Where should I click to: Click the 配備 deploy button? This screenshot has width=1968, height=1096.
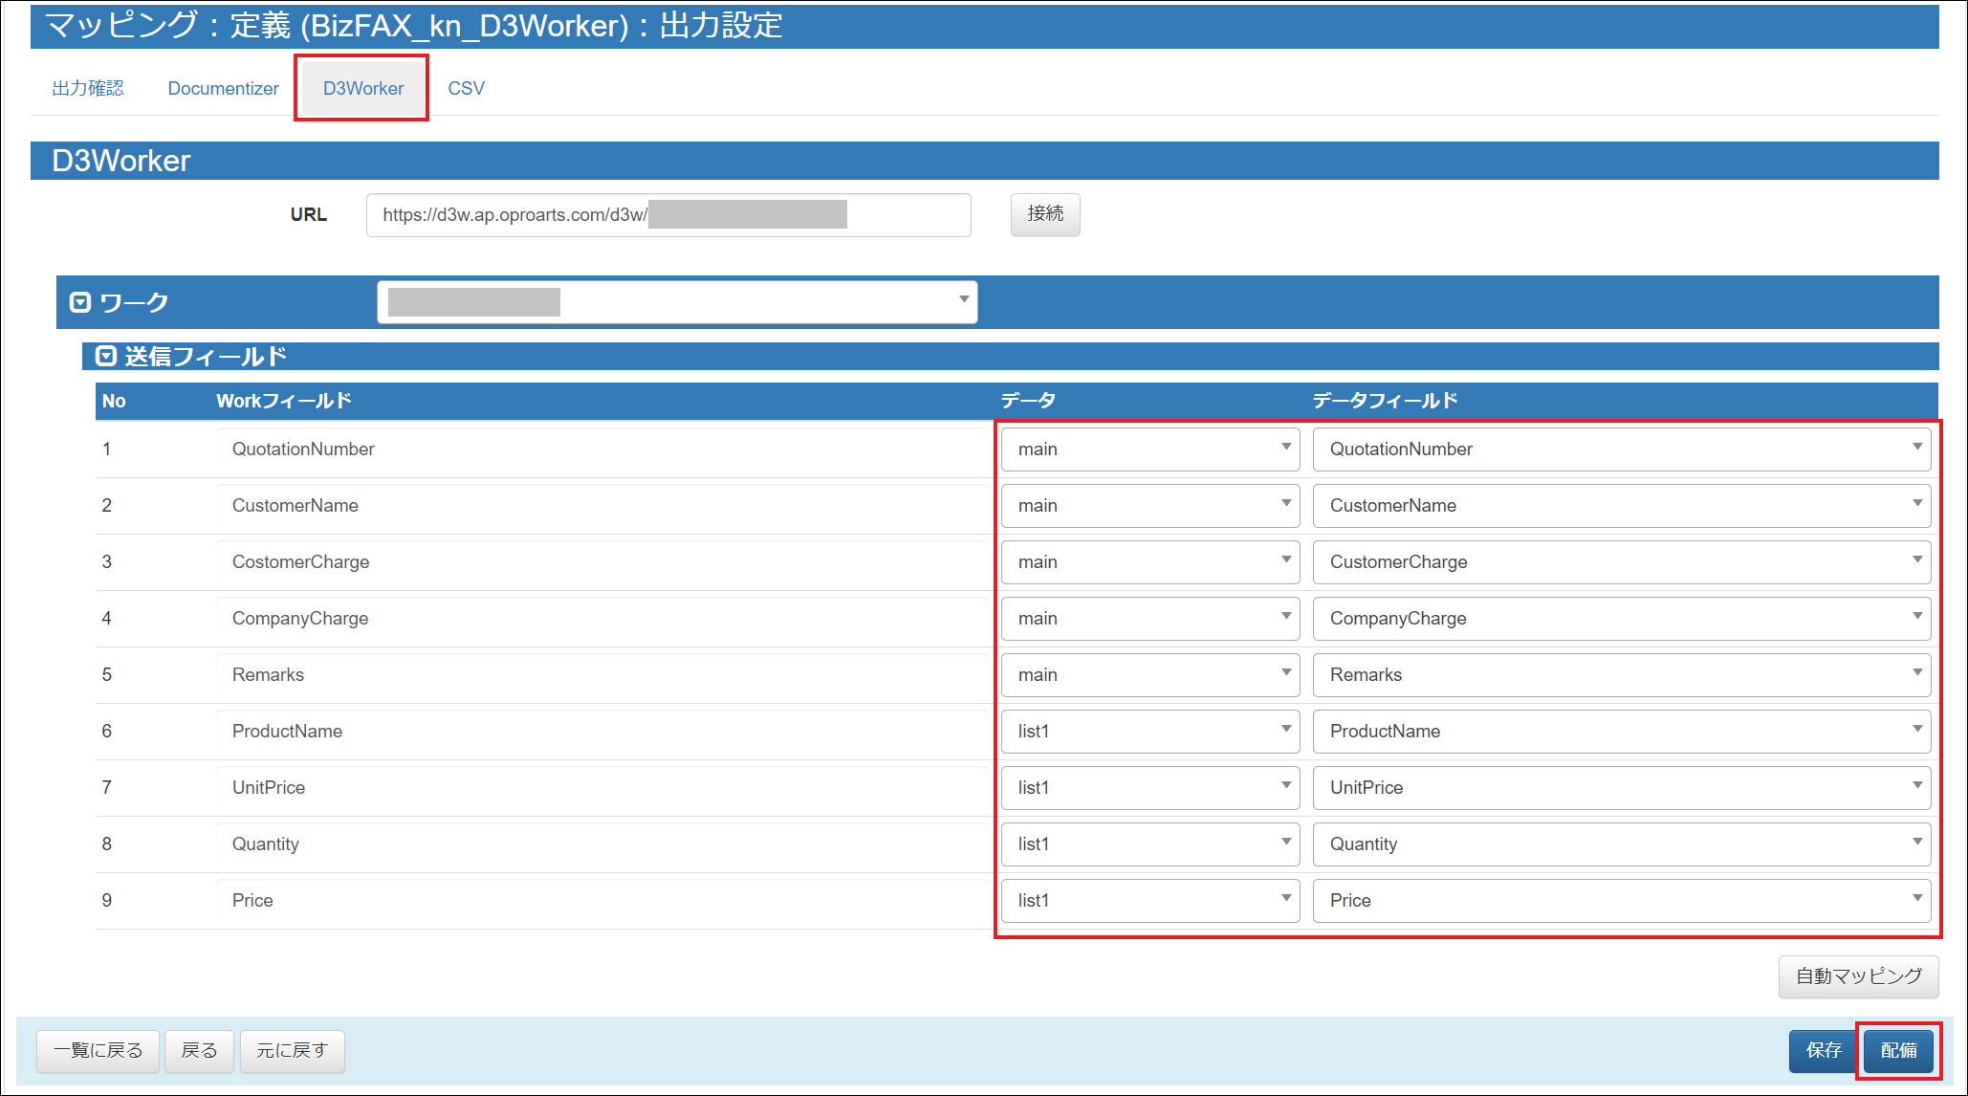coord(1898,1050)
